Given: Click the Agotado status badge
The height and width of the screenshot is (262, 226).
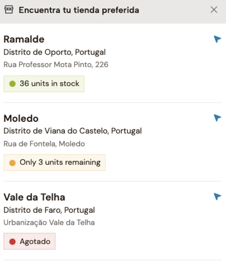Looking at the screenshot, I should point(29,241).
